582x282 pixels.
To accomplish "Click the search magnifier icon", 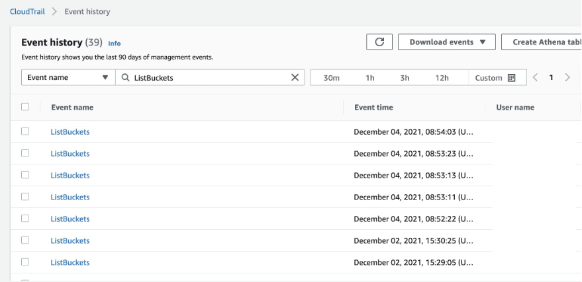I will 124,77.
